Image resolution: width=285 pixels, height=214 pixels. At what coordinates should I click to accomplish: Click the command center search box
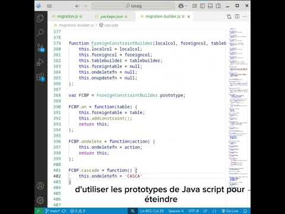(134, 6)
